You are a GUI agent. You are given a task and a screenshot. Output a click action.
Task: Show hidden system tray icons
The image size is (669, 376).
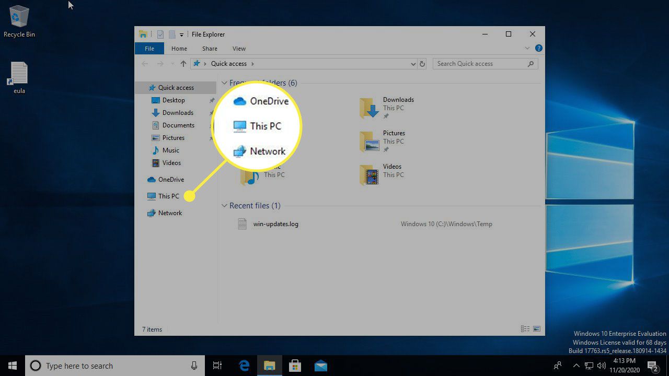[576, 366]
